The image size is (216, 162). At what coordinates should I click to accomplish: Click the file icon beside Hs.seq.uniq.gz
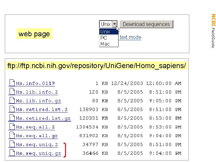click(x=12, y=153)
